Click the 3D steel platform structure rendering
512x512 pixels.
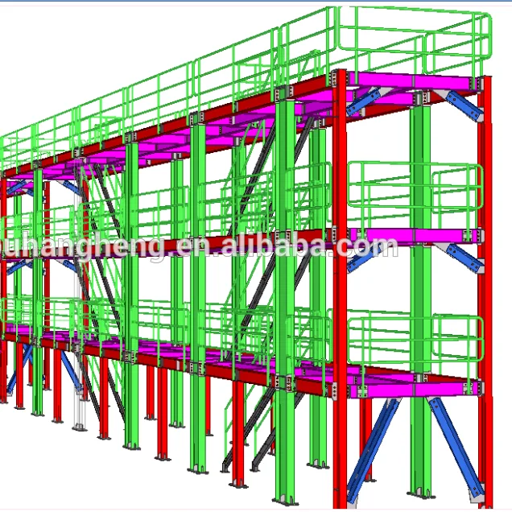point(247,258)
